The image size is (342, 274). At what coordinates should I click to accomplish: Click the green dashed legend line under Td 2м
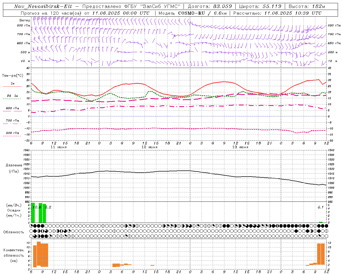[x=12, y=99]
